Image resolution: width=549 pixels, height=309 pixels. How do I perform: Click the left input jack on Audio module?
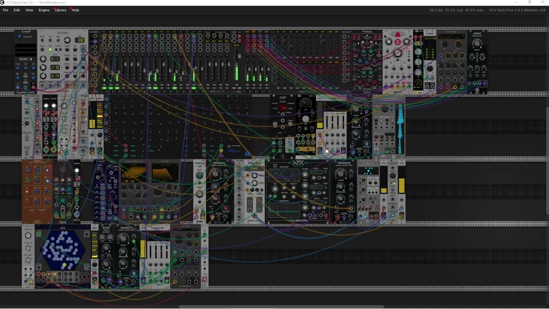427,78
